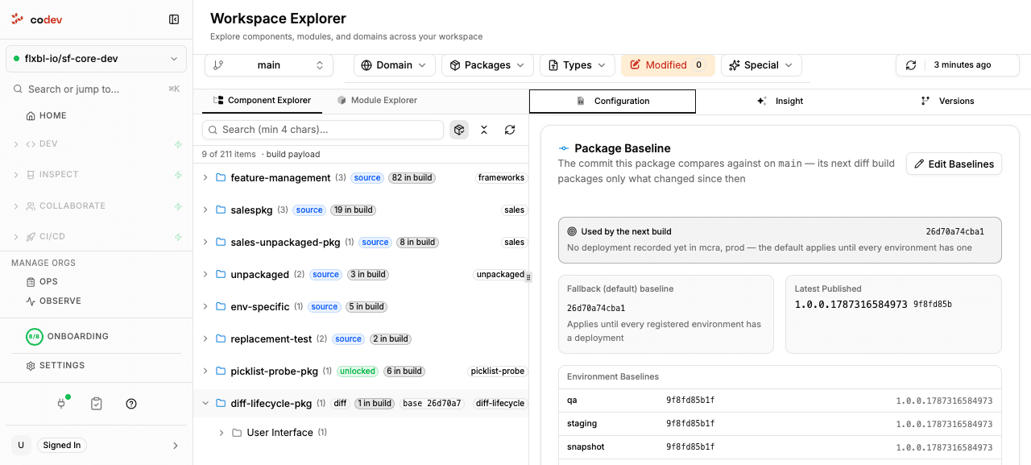Open the Special filter dropdown
This screenshot has height=465, width=1031.
point(761,65)
